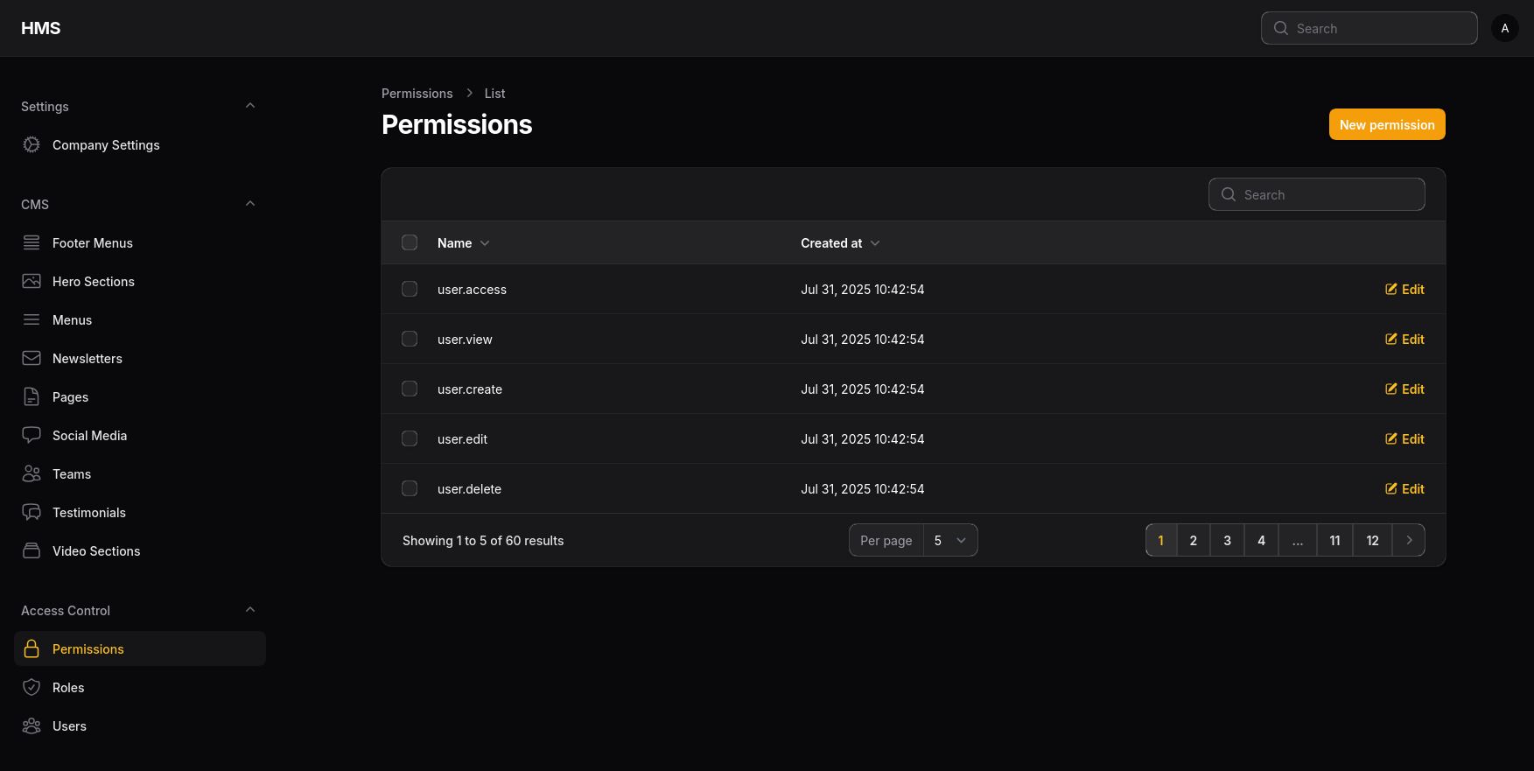Collapse the Settings sidebar group

[x=250, y=106]
